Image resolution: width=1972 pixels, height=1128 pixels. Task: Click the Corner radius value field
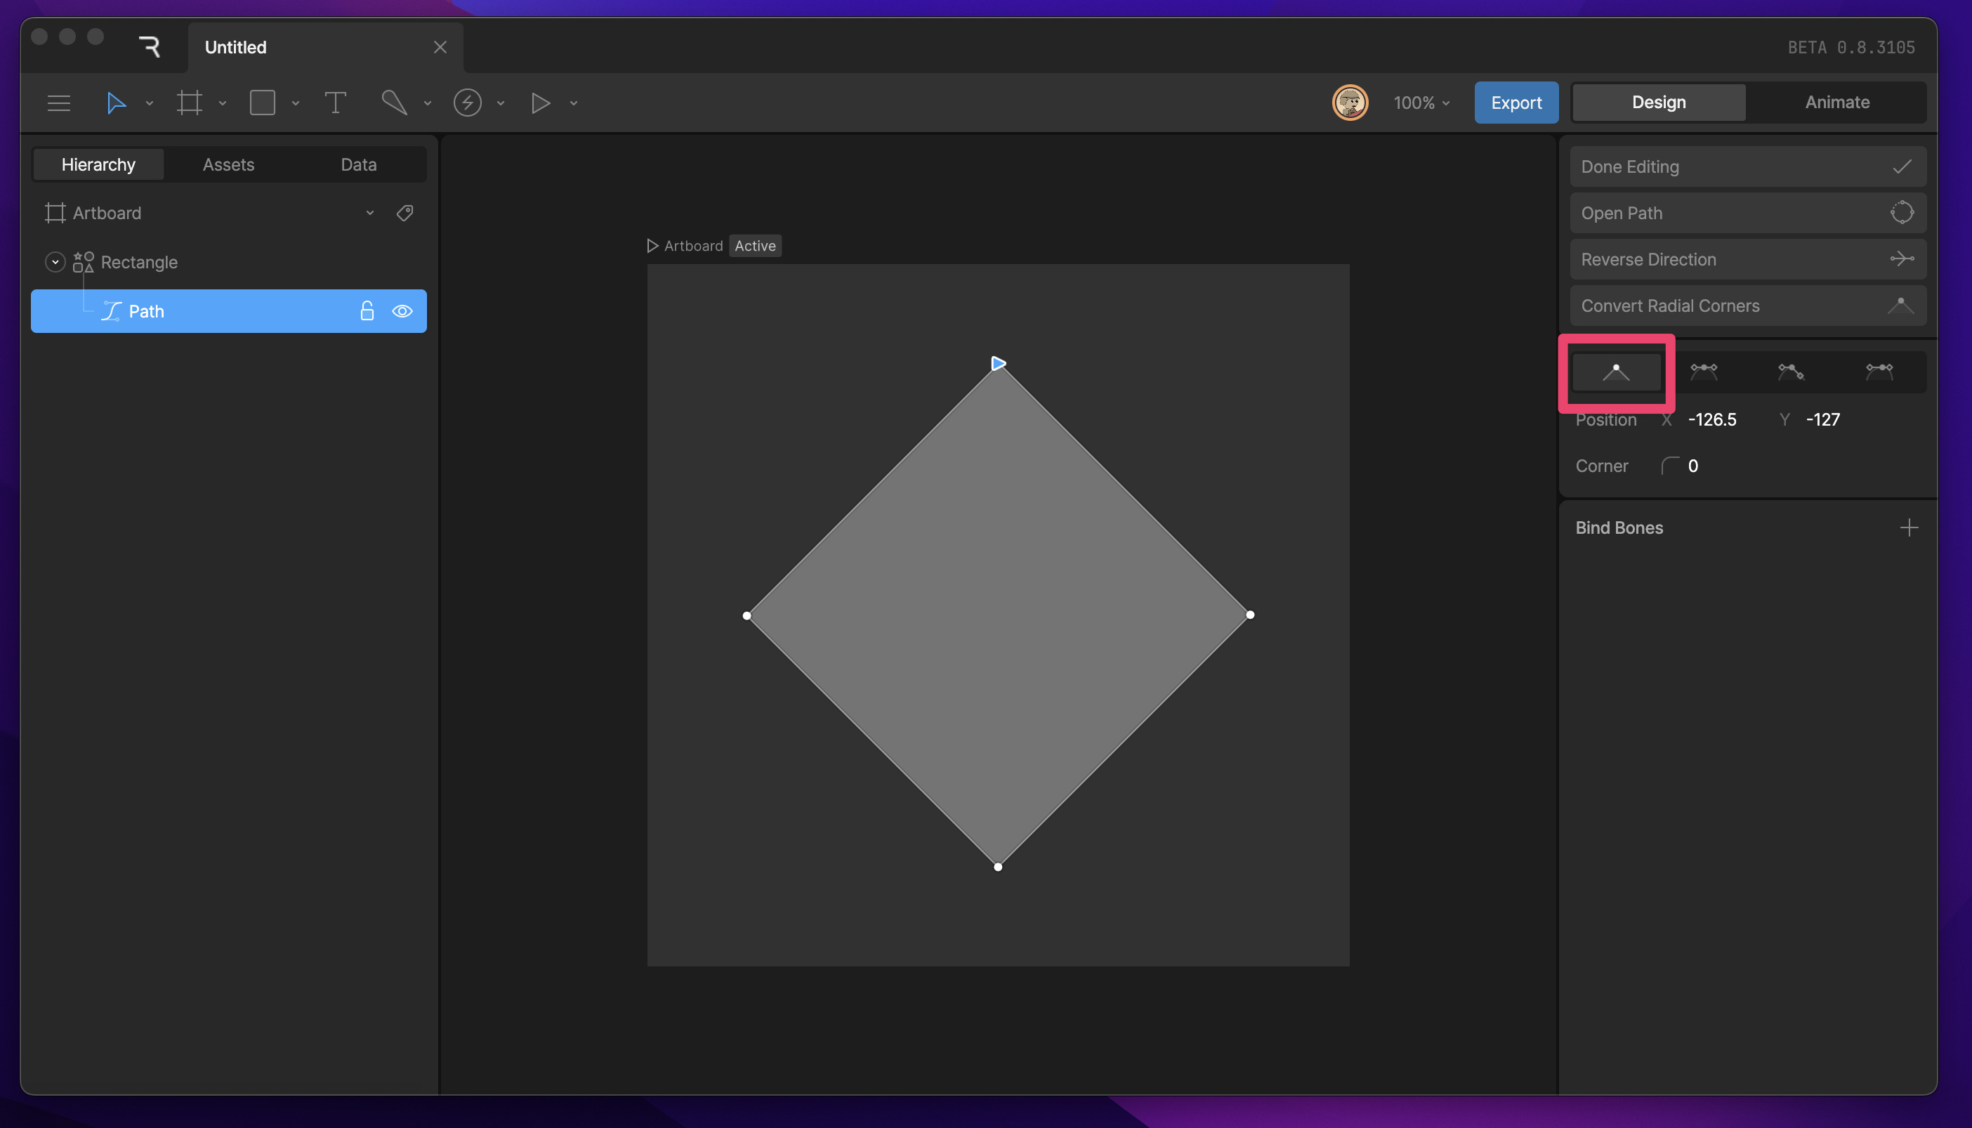coord(1693,466)
